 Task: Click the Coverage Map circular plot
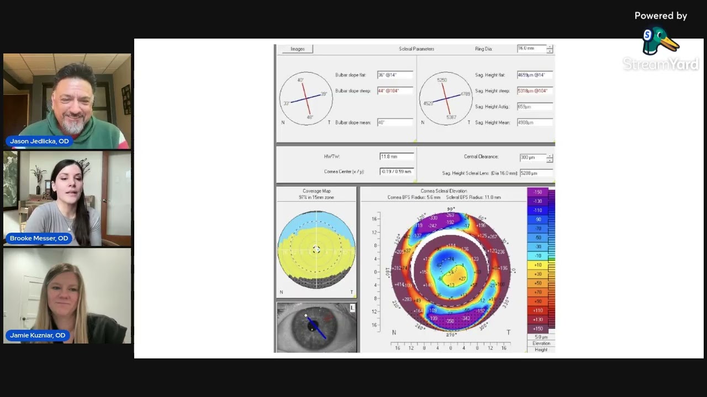pyautogui.click(x=316, y=250)
